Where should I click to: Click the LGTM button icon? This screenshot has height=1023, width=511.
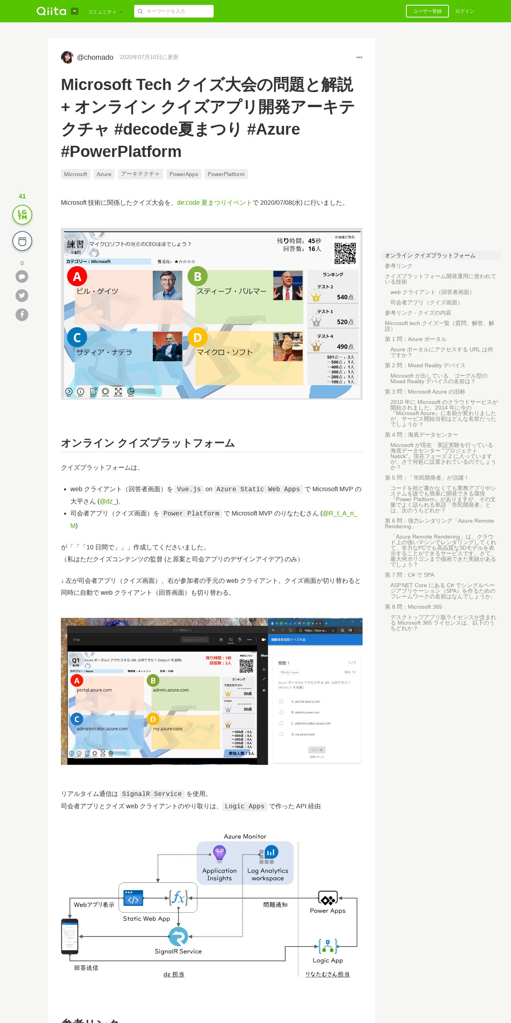[x=22, y=215]
